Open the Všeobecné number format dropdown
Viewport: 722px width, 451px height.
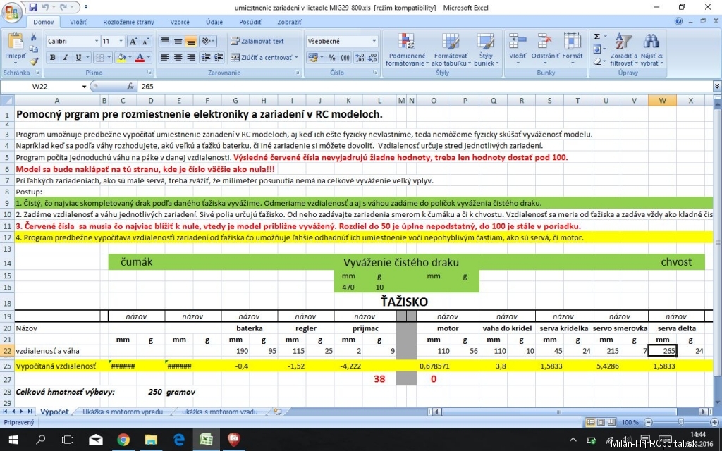pyautogui.click(x=374, y=42)
